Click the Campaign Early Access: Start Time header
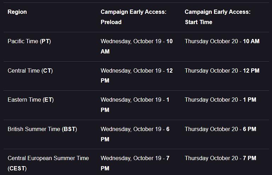Image resolution: width=272 pixels, height=175 pixels. pyautogui.click(x=217, y=17)
